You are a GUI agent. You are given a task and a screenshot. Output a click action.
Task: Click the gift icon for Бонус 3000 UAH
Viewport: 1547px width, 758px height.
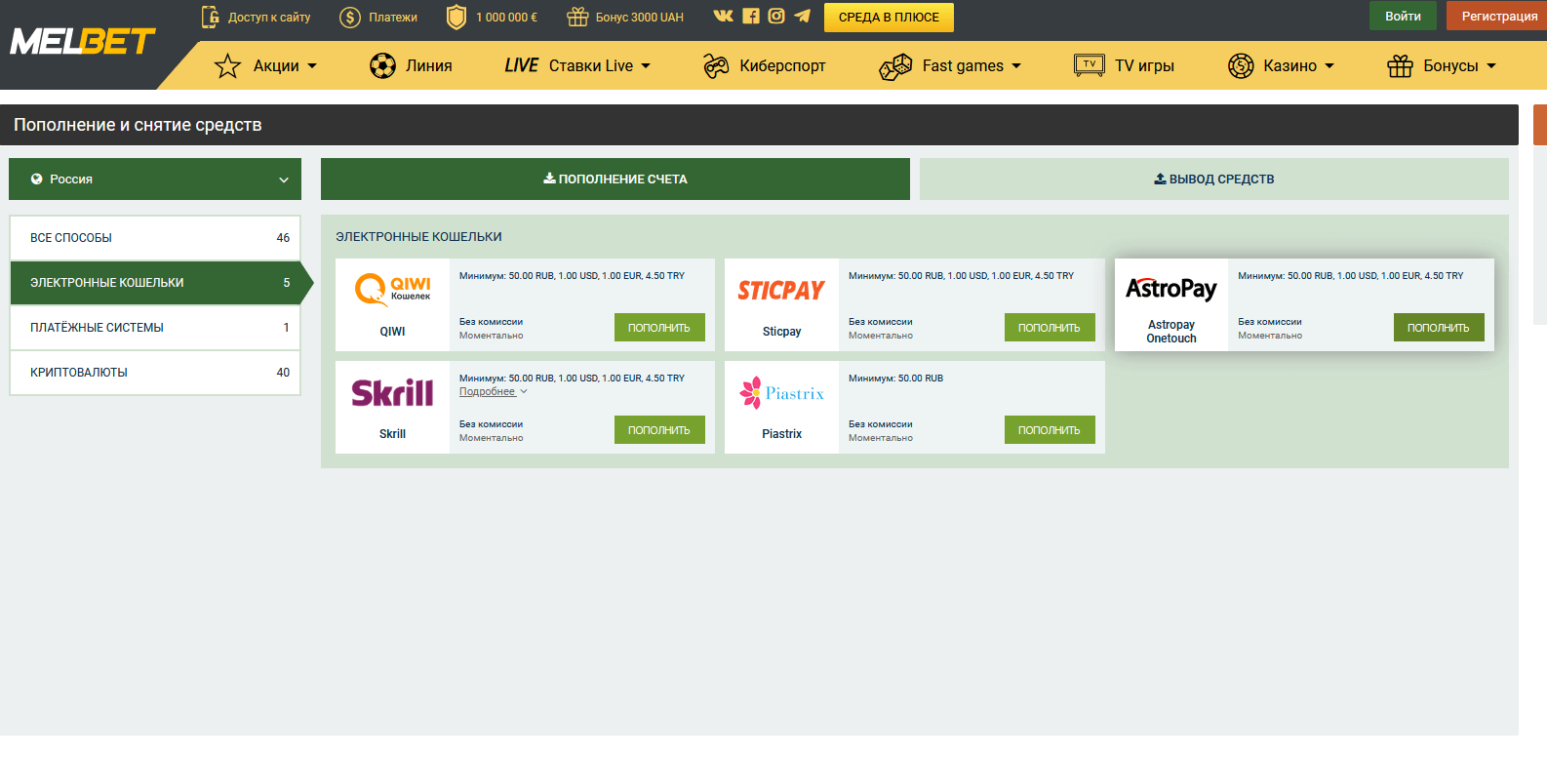pyautogui.click(x=577, y=17)
